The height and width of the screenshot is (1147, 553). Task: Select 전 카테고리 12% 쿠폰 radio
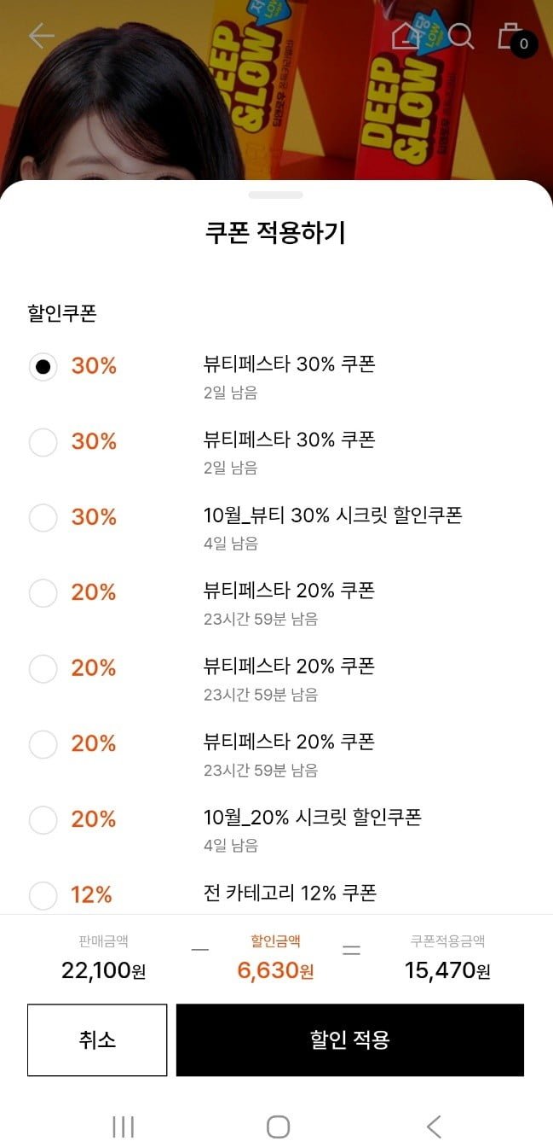click(43, 894)
